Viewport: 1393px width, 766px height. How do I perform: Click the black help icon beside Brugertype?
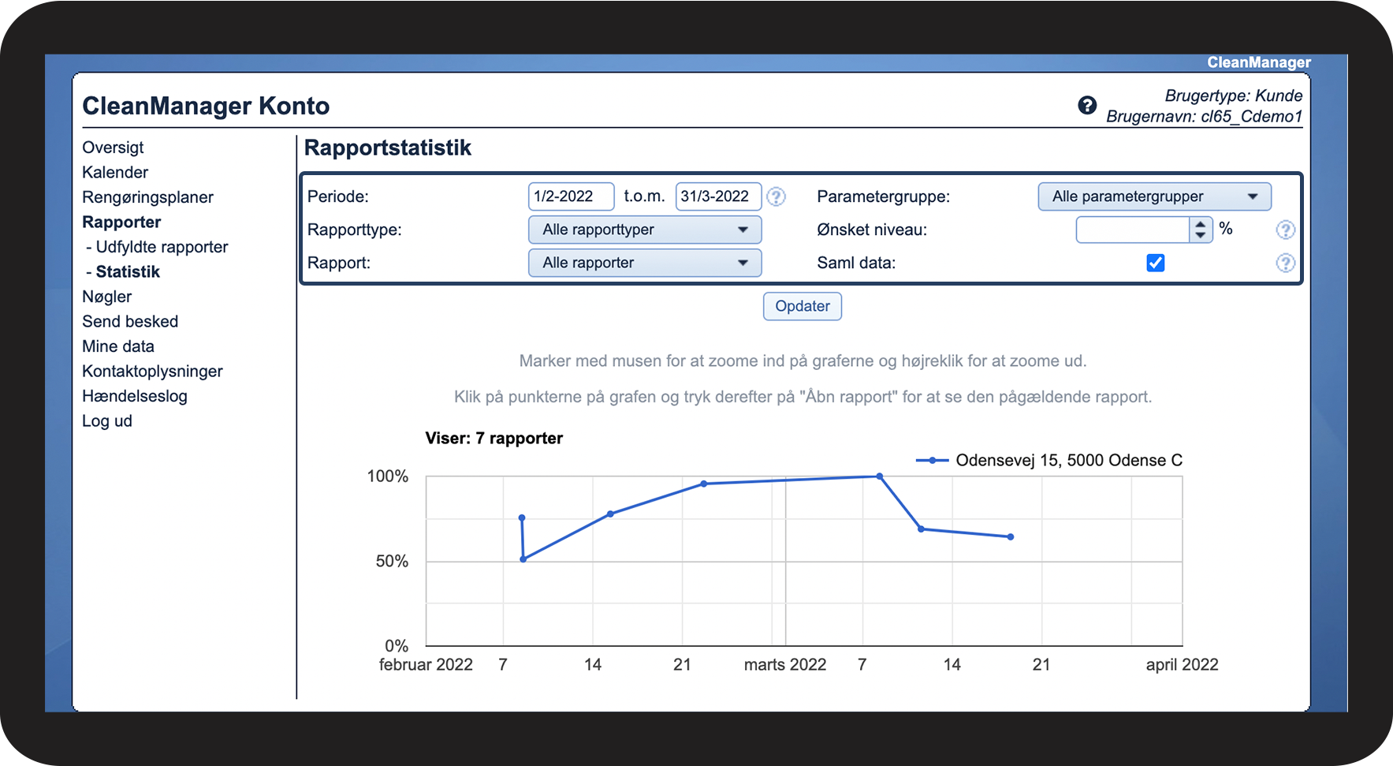pyautogui.click(x=1087, y=106)
